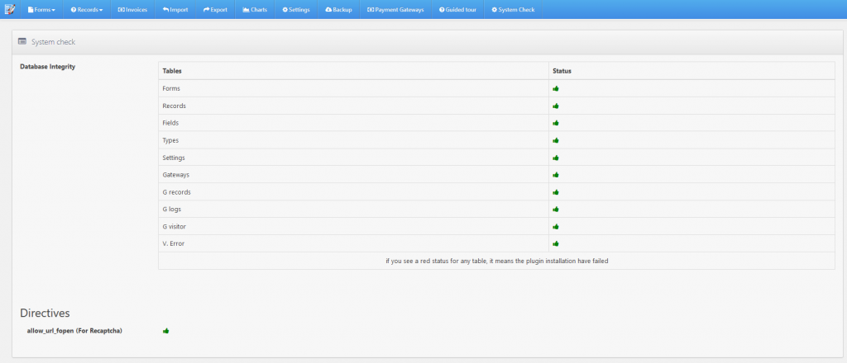
Task: Click thumbs-up status icon for G records row
Action: click(556, 191)
